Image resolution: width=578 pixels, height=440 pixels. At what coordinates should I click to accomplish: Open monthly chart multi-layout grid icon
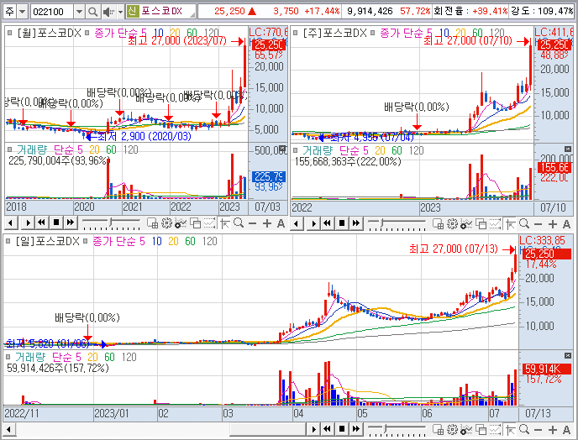(152, 223)
